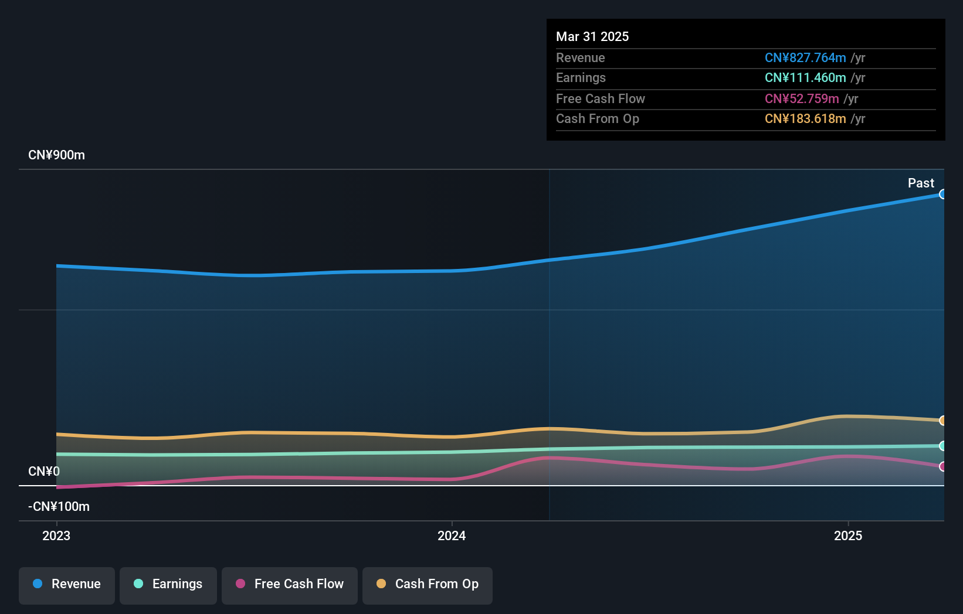Click the 2023 axis label
963x614 pixels.
click(x=56, y=535)
